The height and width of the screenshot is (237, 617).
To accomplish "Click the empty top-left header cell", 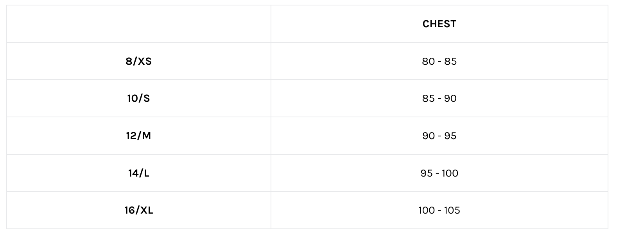I will pyautogui.click(x=139, y=24).
